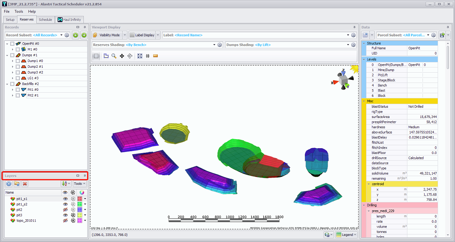The image size is (455, 242).
Task: Open the Tools menu
Action: point(19,12)
